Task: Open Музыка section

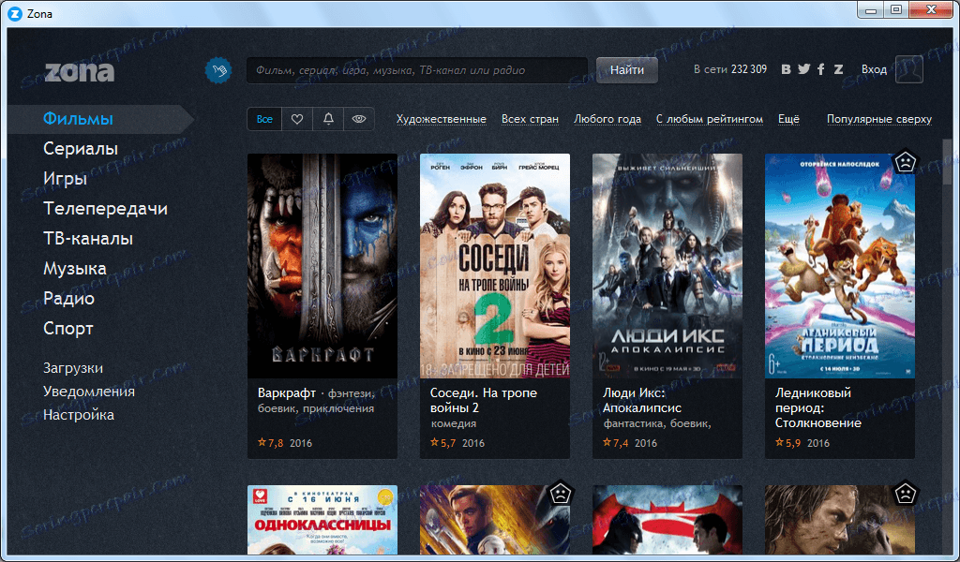Action: pos(75,269)
